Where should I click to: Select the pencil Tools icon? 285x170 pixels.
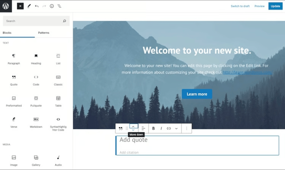click(29, 6)
